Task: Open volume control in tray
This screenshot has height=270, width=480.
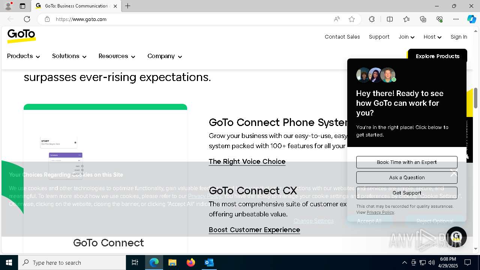Action: point(432,262)
